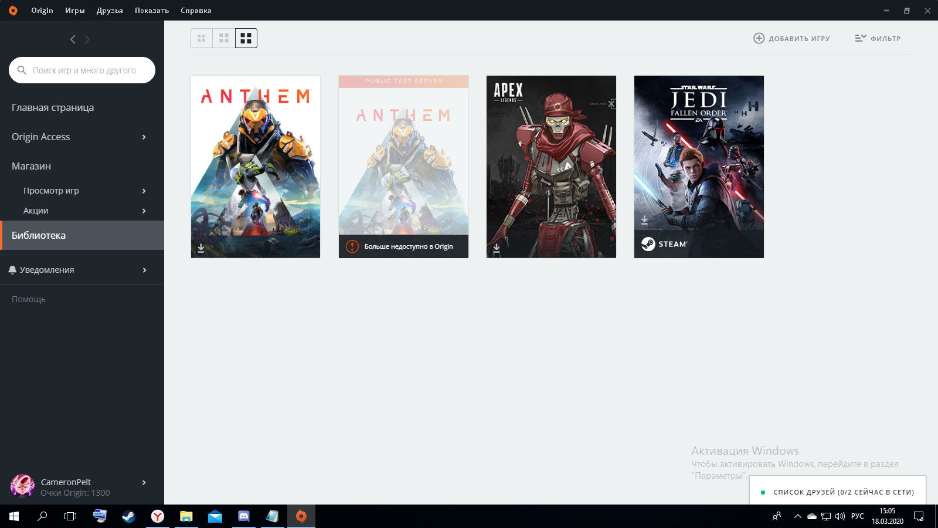Open Discord from the taskbar
This screenshot has width=938, height=528.
click(x=243, y=516)
